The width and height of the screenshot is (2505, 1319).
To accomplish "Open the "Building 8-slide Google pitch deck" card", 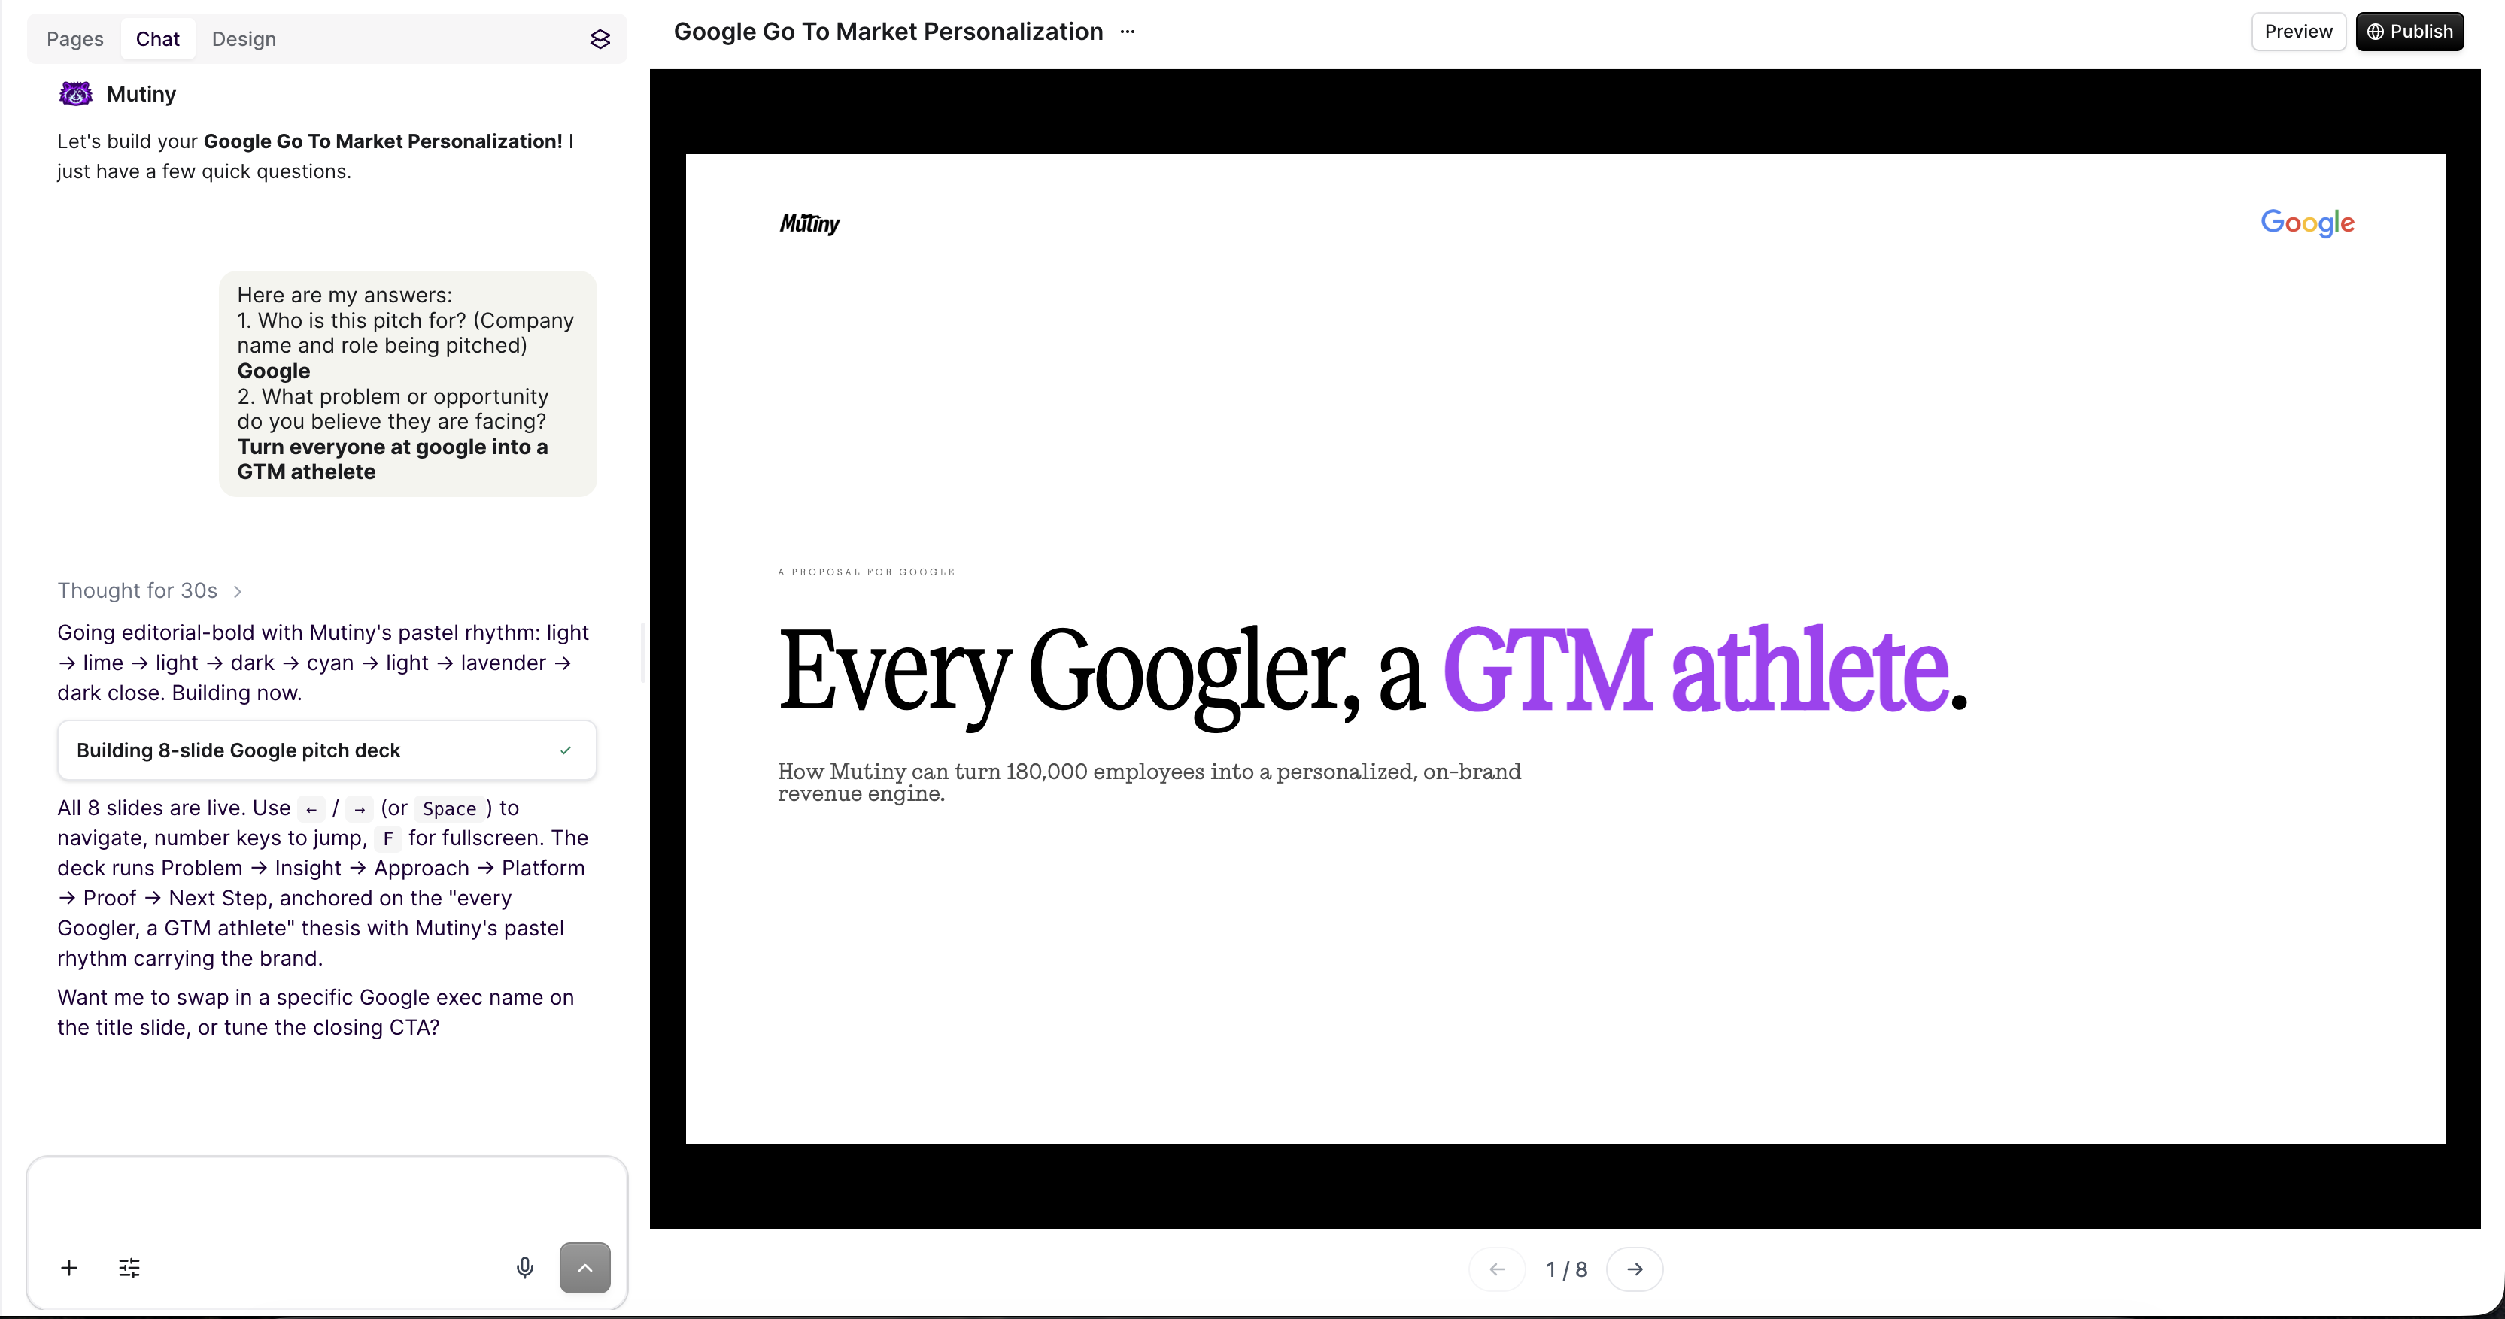I will [326, 750].
